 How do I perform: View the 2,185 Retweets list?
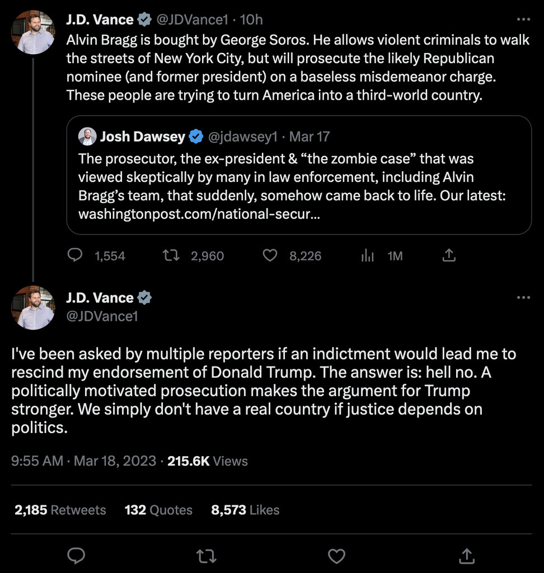tap(60, 510)
